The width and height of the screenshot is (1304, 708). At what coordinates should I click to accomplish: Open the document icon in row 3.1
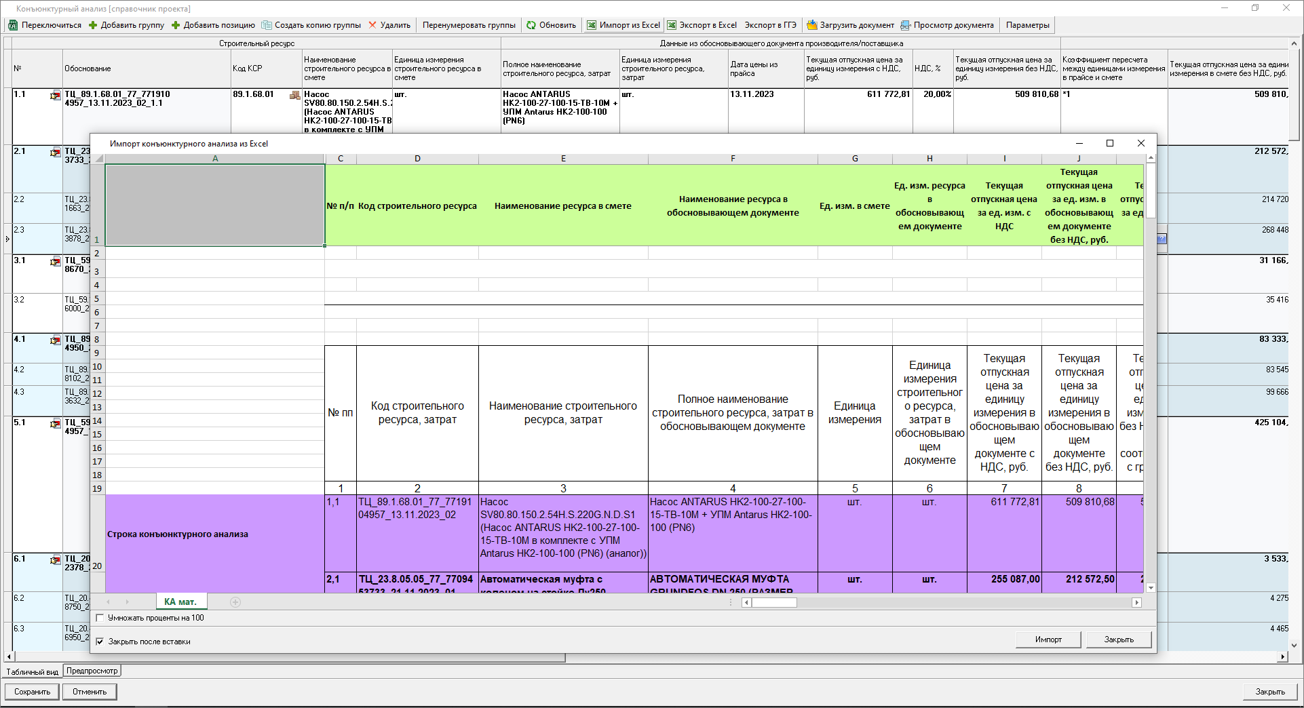pos(55,262)
